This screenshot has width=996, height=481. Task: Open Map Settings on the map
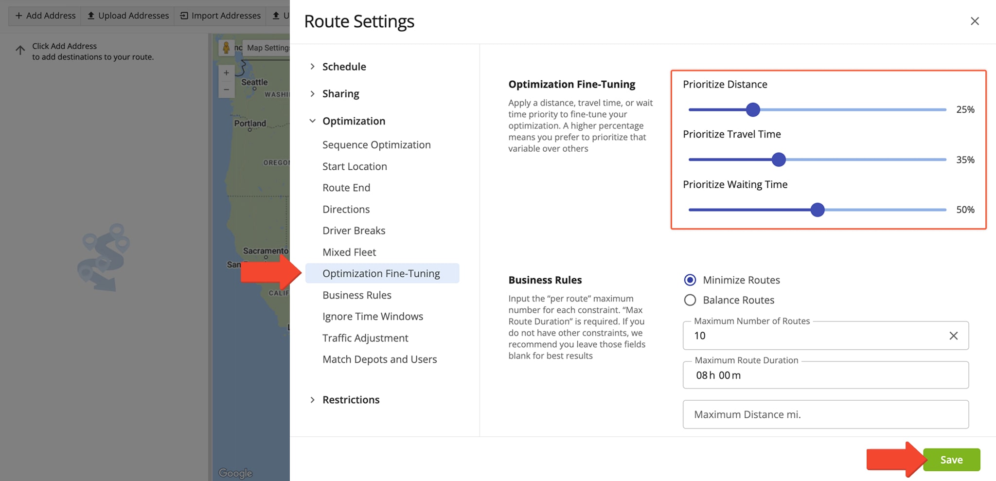click(x=267, y=48)
